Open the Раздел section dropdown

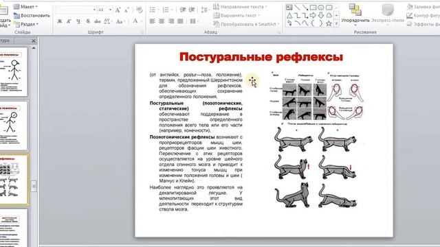tap(26, 25)
